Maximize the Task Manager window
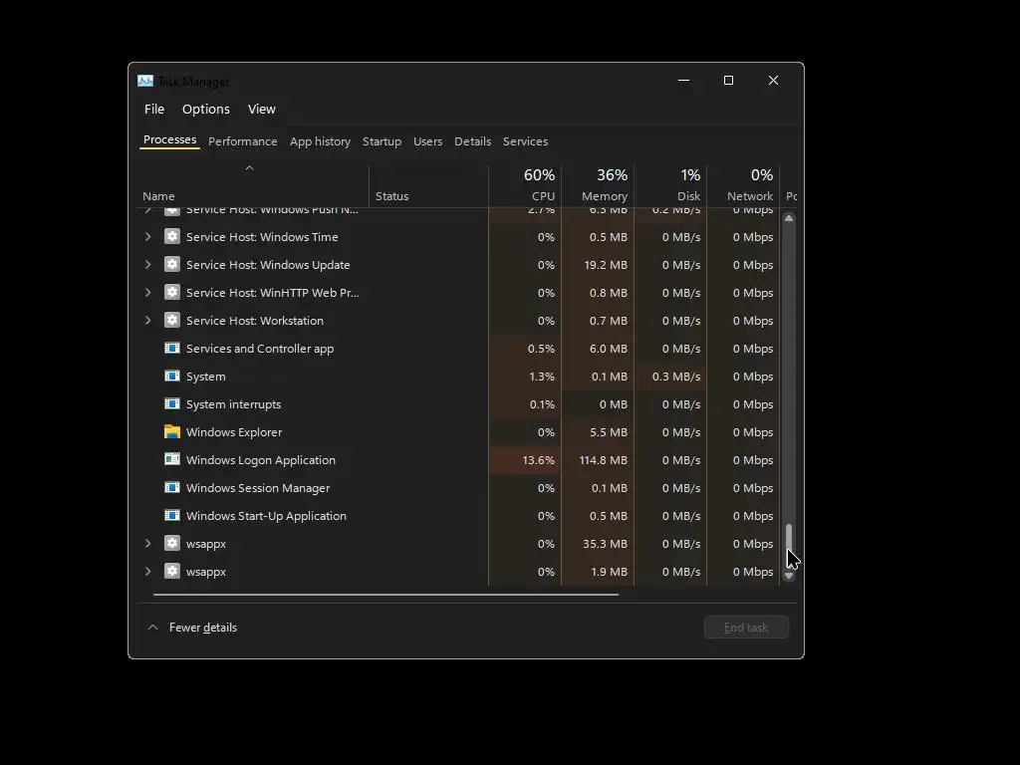Image resolution: width=1020 pixels, height=765 pixels. click(728, 81)
